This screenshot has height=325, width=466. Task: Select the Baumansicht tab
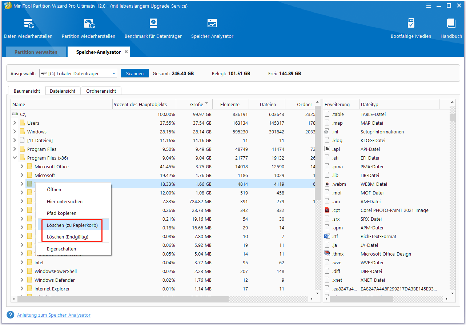[27, 91]
